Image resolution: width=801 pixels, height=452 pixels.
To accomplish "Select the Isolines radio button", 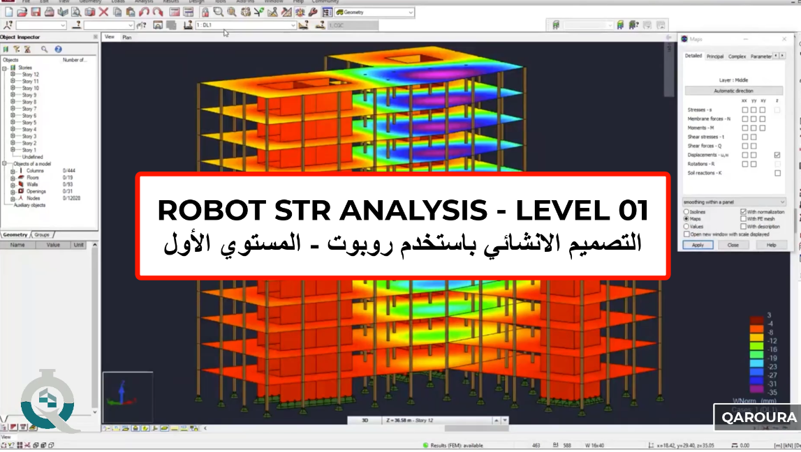I will pos(686,212).
